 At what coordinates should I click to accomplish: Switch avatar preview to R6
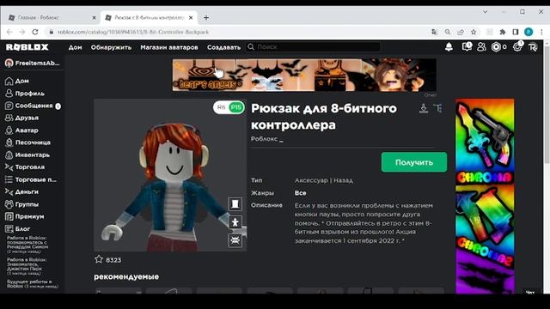point(221,107)
